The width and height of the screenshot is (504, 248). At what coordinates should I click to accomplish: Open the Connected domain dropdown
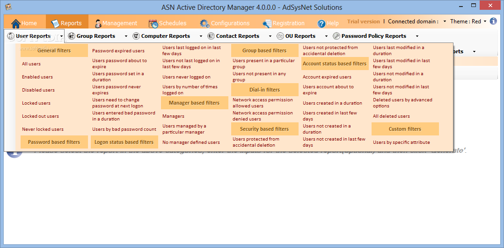[x=445, y=21]
